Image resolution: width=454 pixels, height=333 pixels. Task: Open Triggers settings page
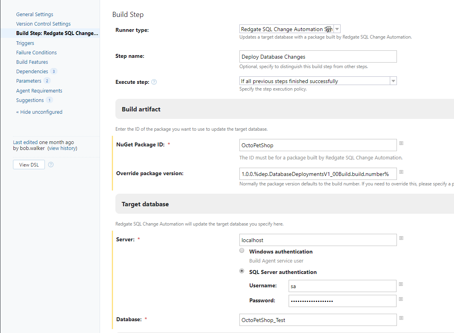pos(25,43)
